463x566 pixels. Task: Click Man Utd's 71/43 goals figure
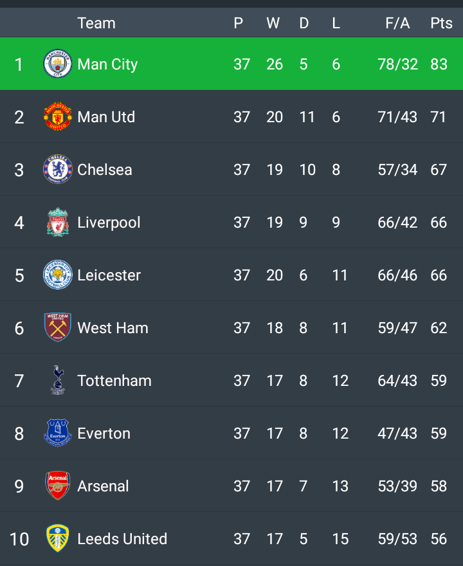(x=397, y=117)
